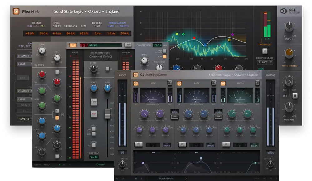Disable the Peak compressor switch
The image size is (312, 181).
coord(164,57)
